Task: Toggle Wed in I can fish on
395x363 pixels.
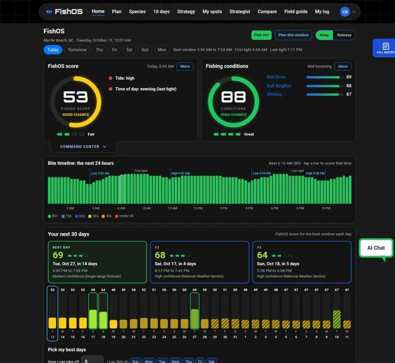Action: click(x=175, y=361)
